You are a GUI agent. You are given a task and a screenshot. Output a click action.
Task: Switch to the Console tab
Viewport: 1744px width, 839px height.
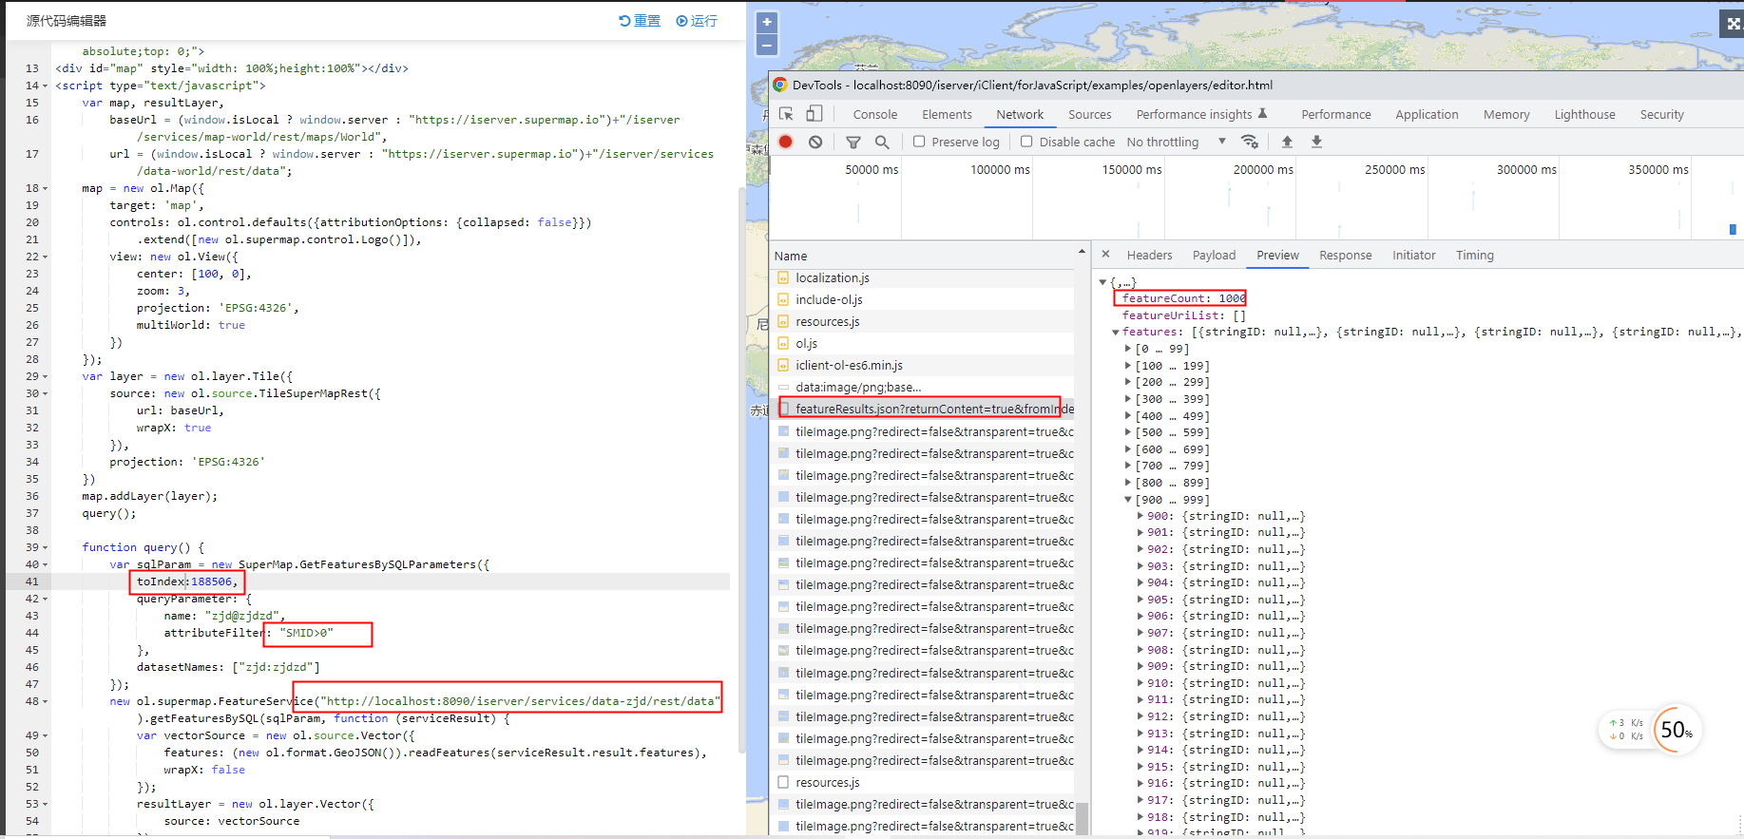(x=874, y=114)
